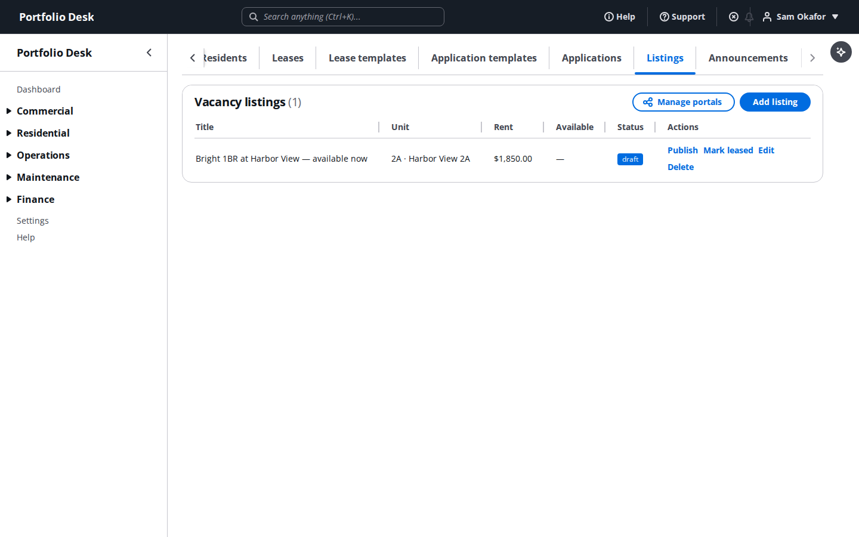The image size is (859, 537).
Task: Click the Portfolio Desk logo in the top bar
Action: coord(57,17)
